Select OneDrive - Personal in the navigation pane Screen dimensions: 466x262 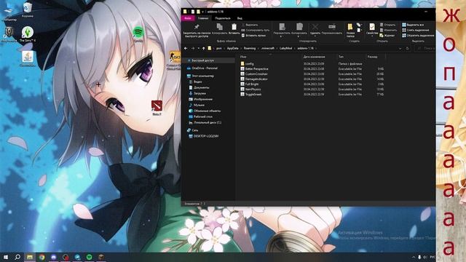point(202,68)
